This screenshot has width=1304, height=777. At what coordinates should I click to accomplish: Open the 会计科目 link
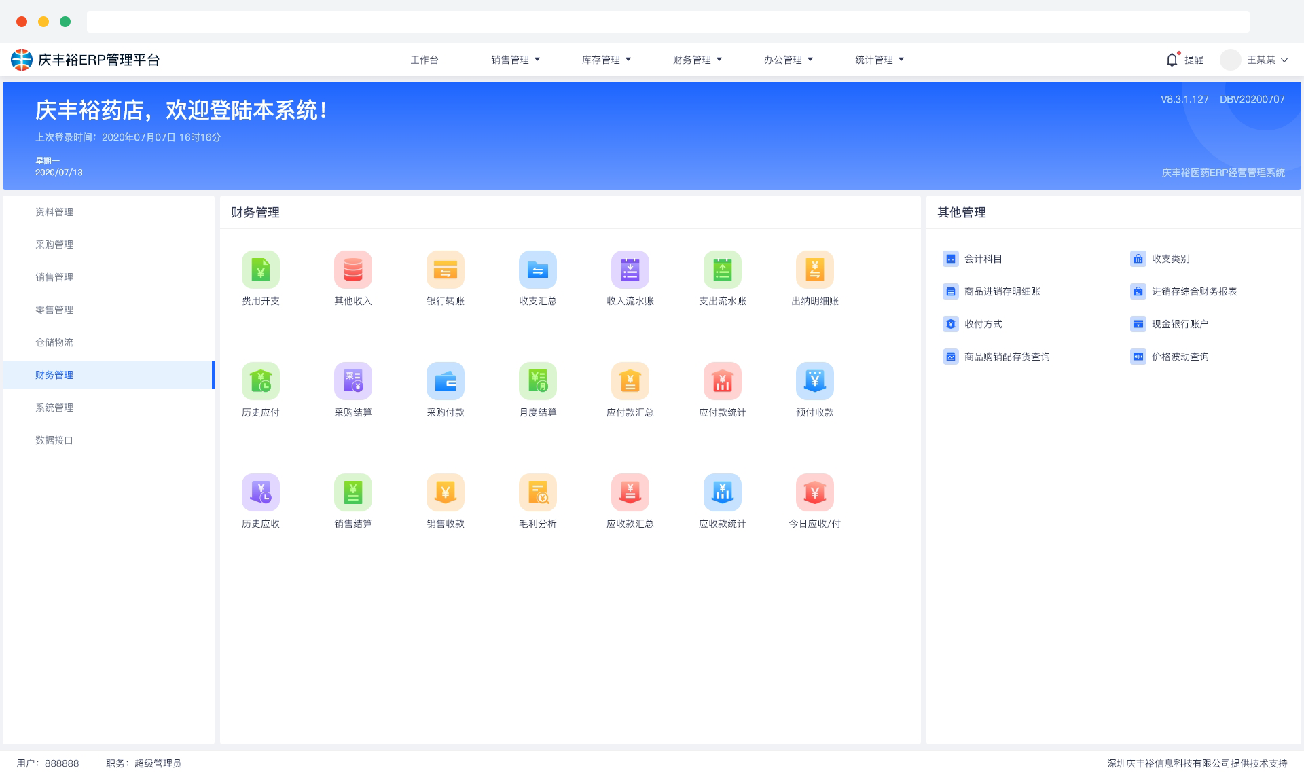click(973, 259)
